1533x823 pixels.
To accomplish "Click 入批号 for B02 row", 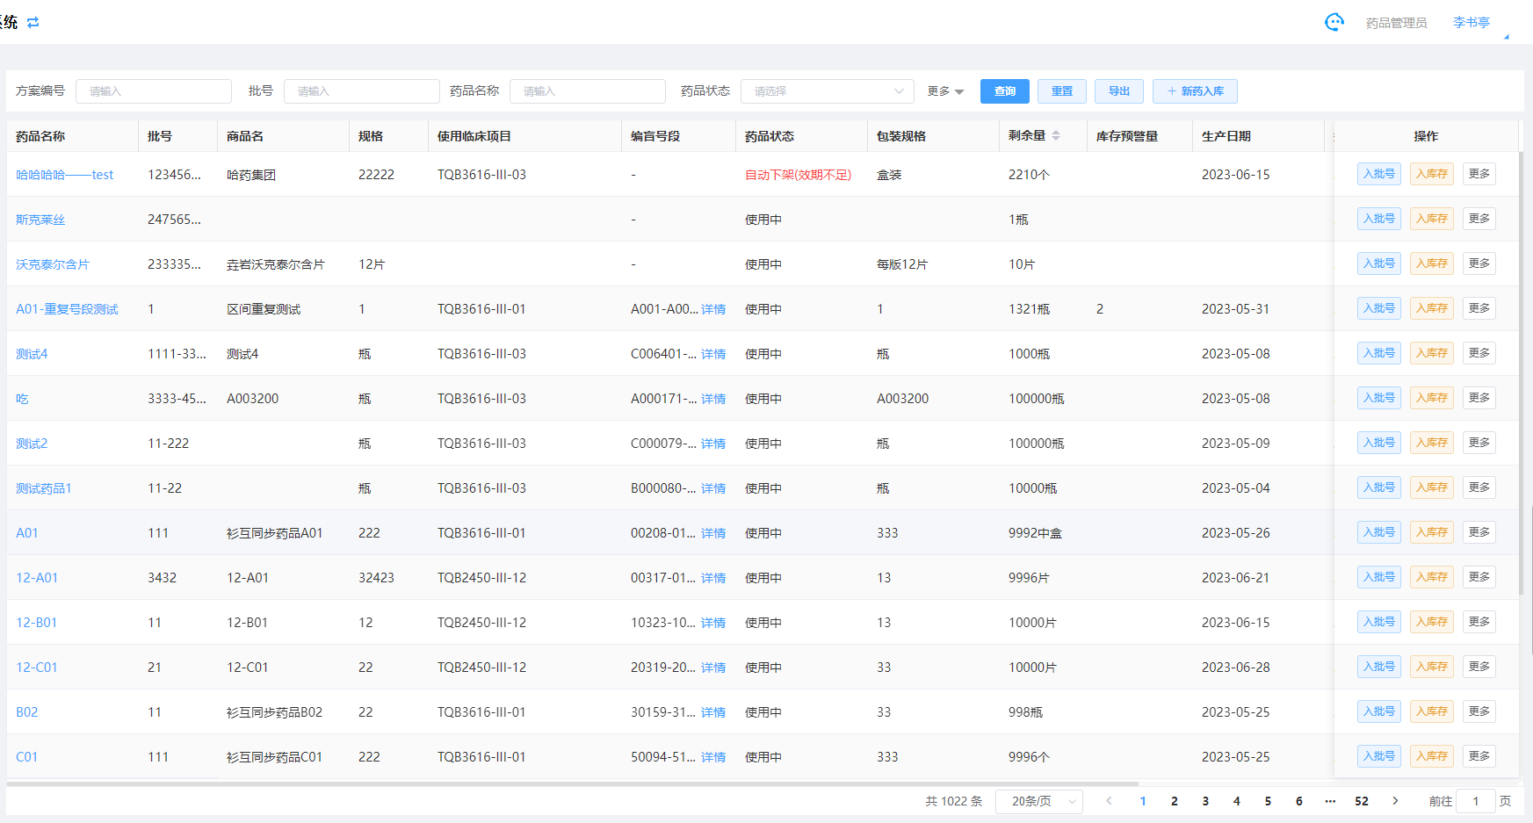I will coord(1379,711).
